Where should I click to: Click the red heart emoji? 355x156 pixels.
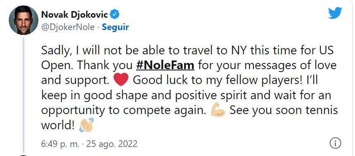click(x=121, y=80)
